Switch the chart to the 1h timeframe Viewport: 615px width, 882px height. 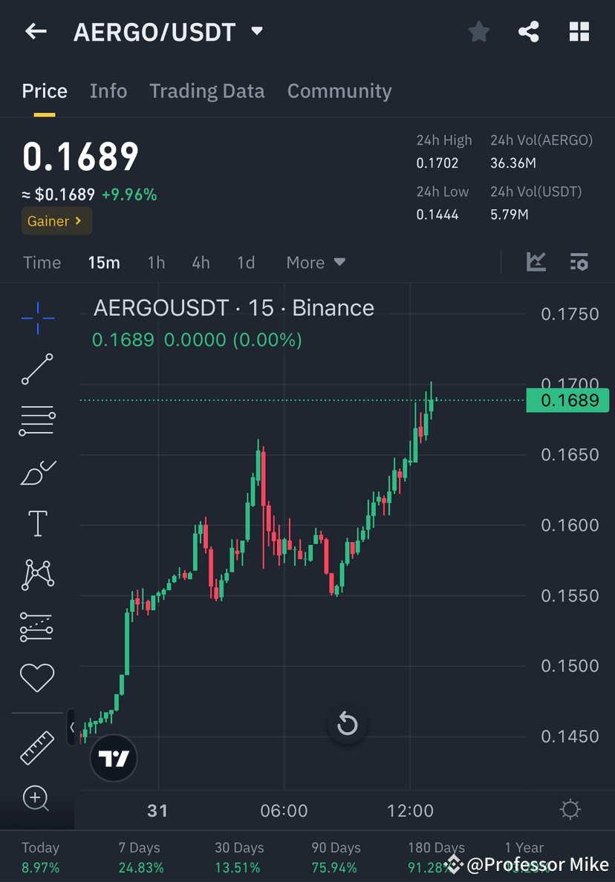(156, 262)
